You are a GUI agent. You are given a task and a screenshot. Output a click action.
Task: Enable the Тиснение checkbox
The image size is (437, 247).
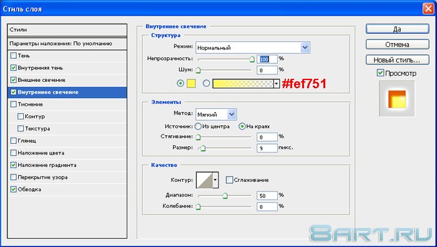point(13,104)
